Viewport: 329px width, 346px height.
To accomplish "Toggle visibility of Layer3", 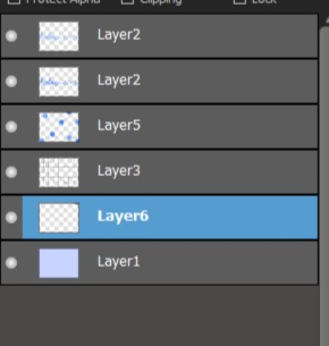I will pos(11,172).
